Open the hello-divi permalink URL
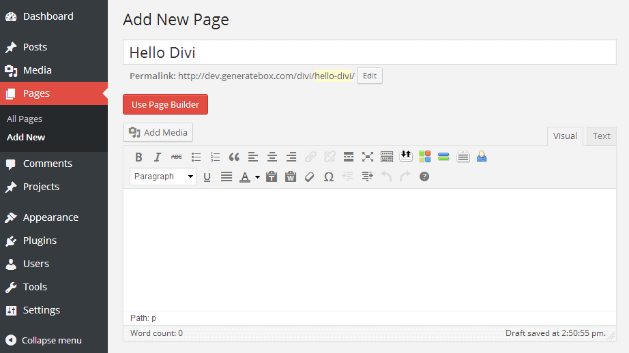Screen dimensions: 629x353 (x=266, y=76)
